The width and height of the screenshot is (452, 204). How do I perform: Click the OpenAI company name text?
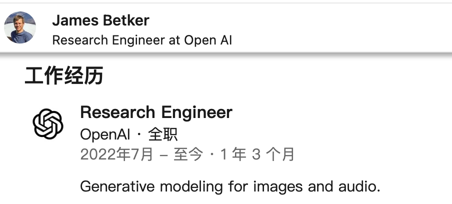click(x=105, y=135)
